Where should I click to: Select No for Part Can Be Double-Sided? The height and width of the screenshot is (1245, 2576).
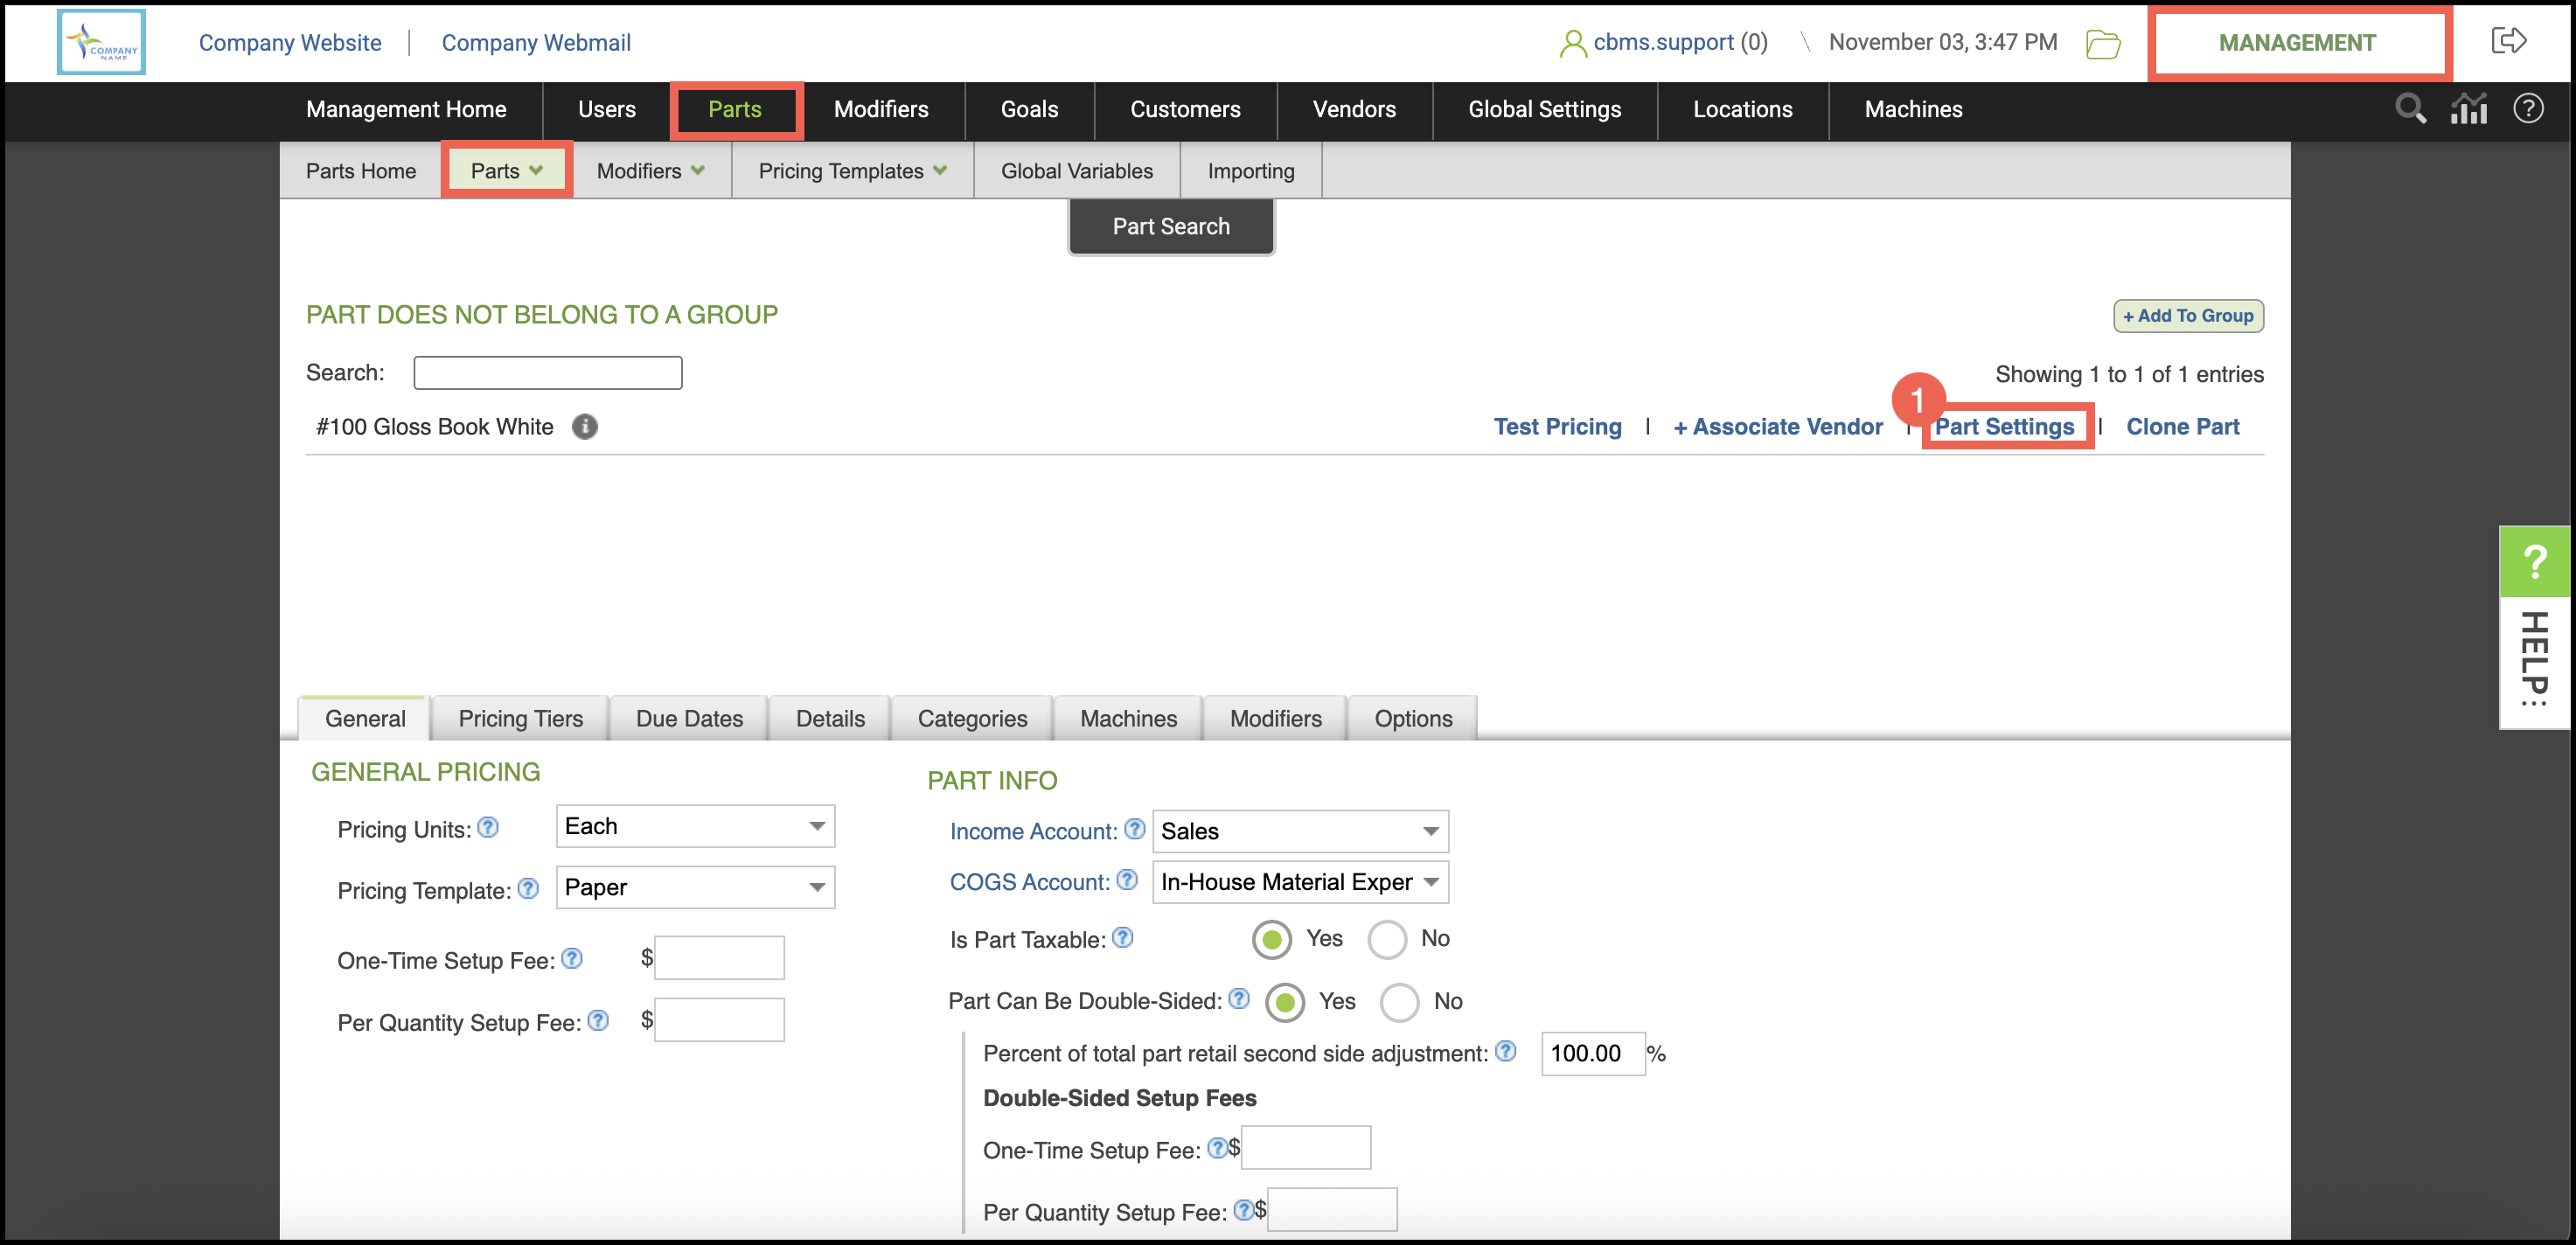(1399, 1002)
